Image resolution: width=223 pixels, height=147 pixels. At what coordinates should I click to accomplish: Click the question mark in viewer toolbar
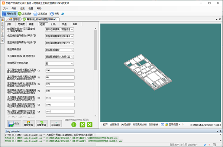click(183, 124)
